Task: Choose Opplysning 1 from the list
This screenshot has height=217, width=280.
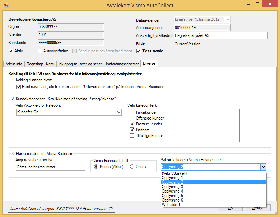Action: (x=214, y=178)
